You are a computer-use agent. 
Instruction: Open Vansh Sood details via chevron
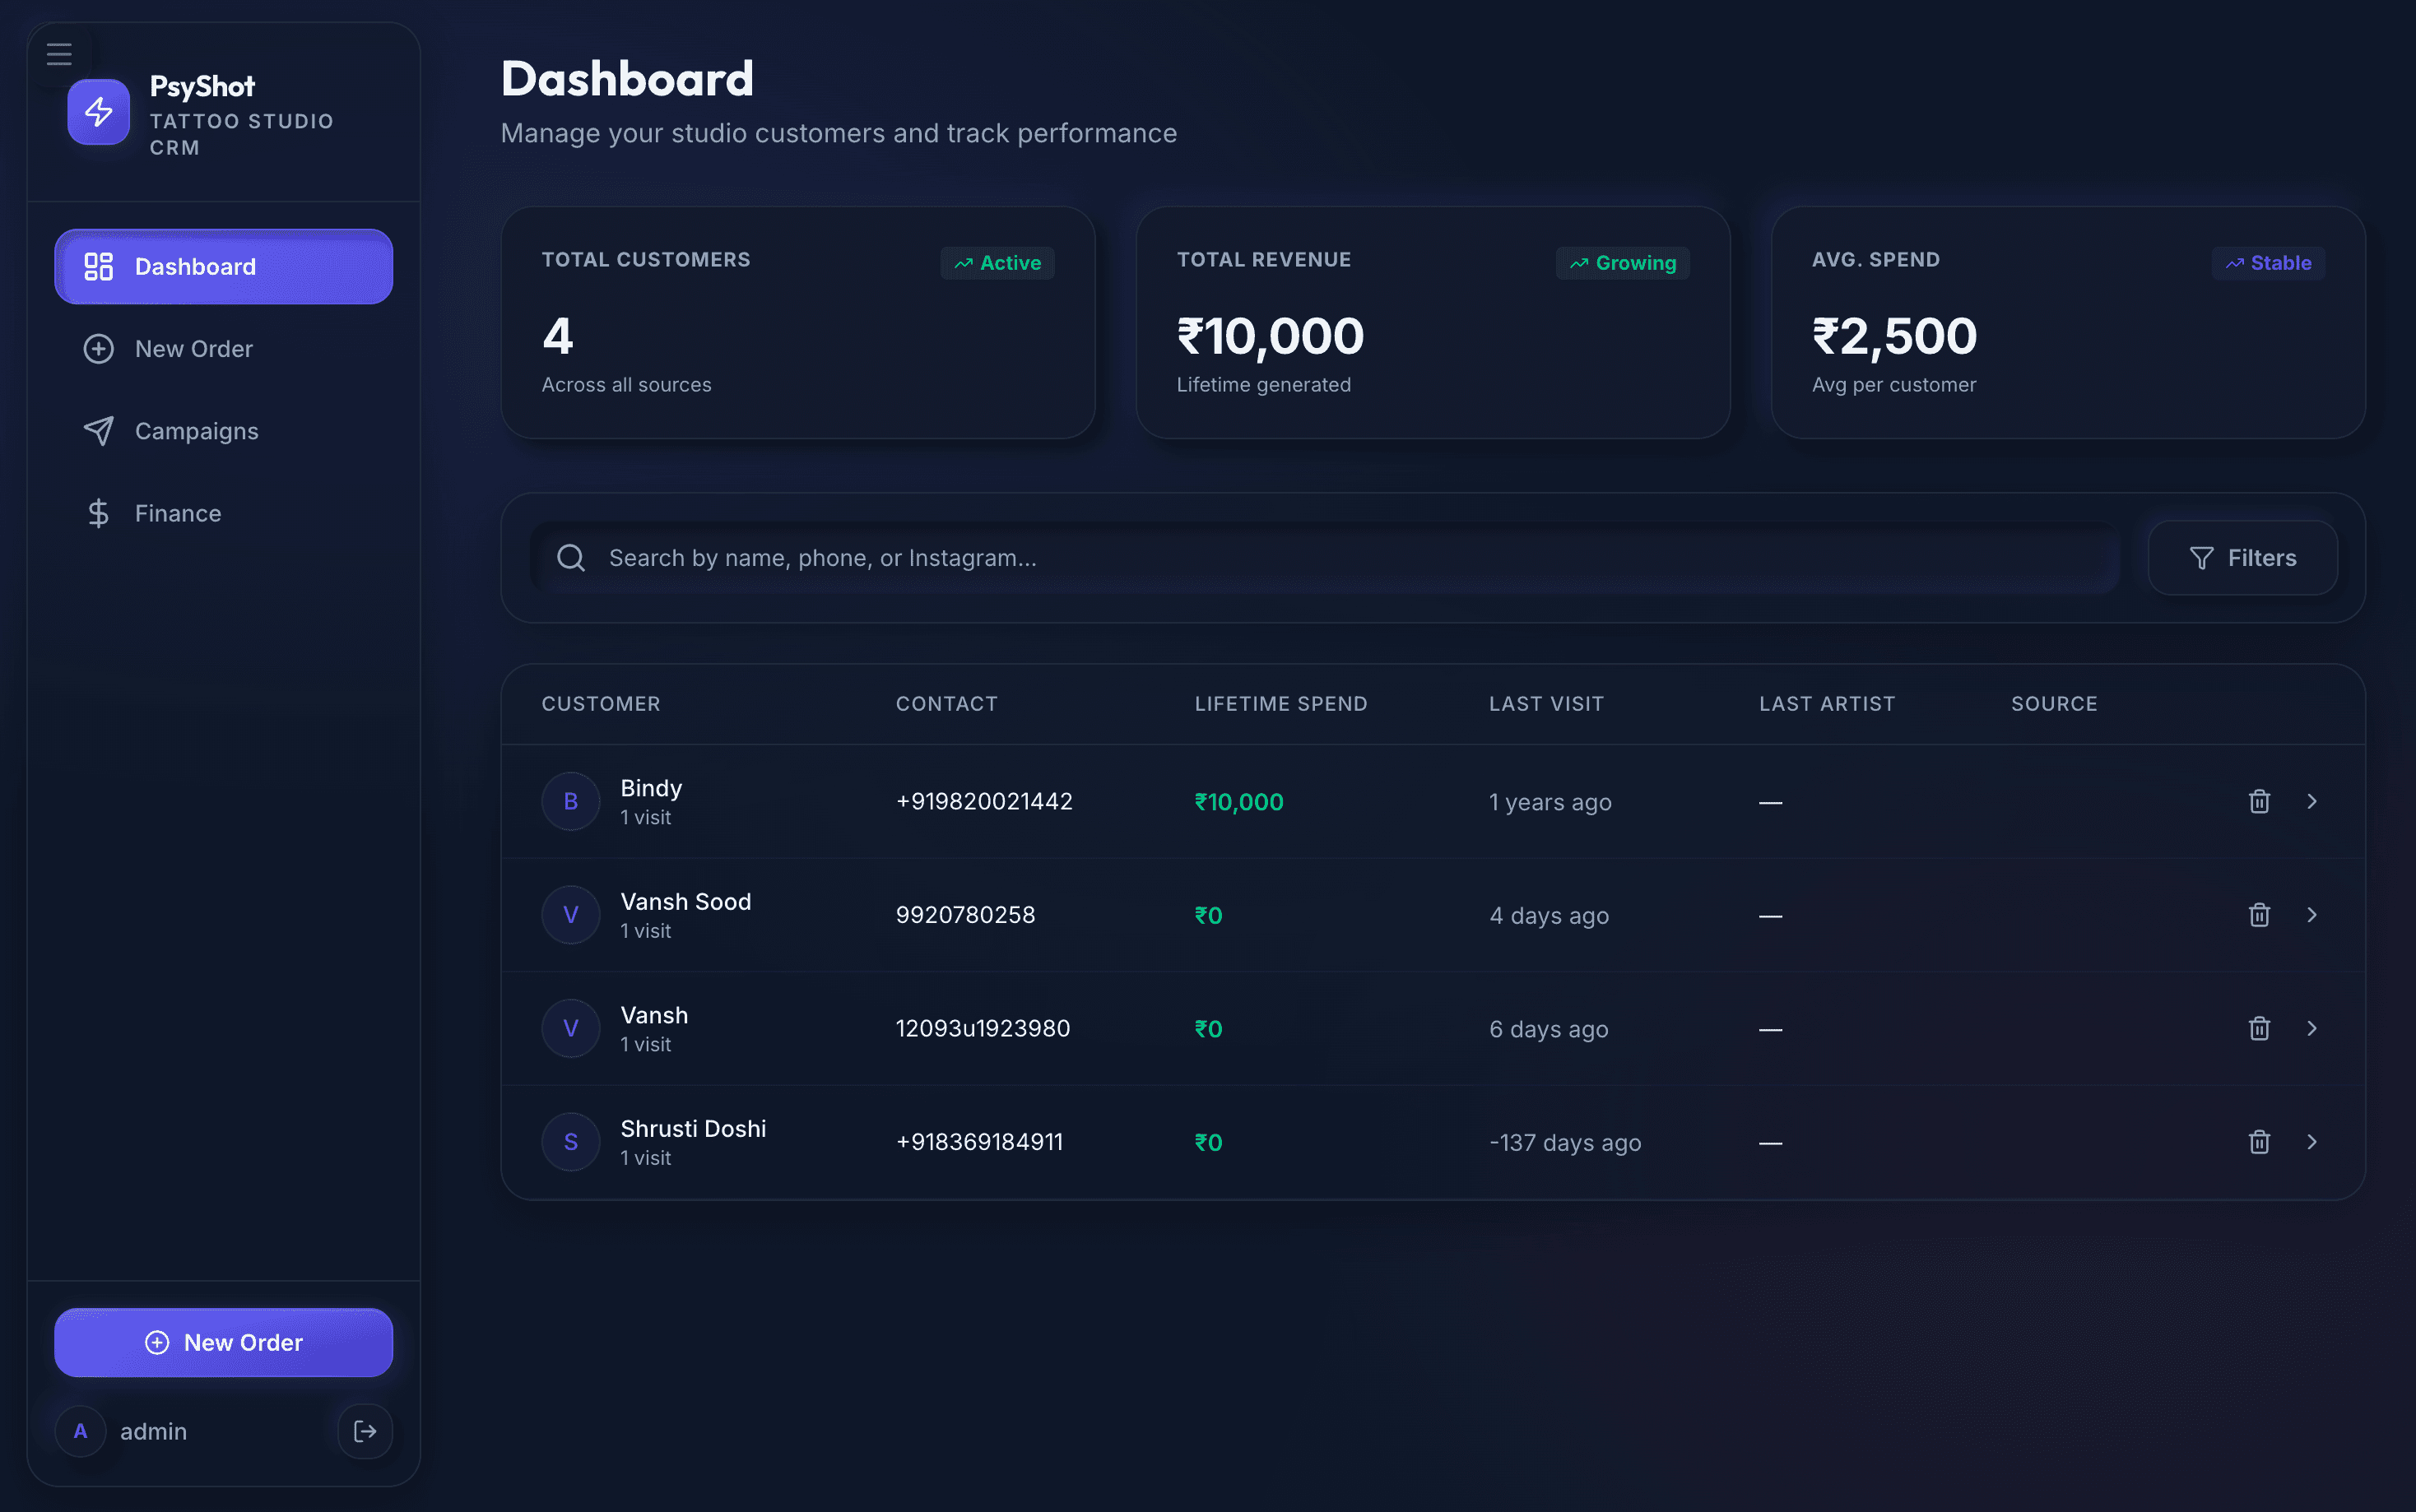[2312, 915]
